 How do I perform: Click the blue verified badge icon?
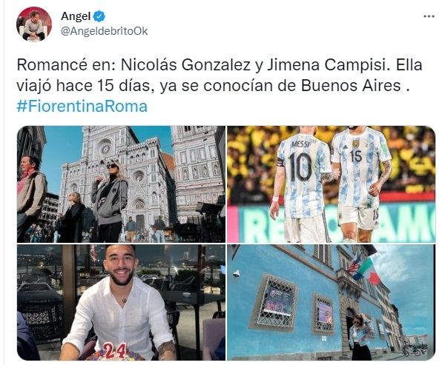pyautogui.click(x=99, y=16)
